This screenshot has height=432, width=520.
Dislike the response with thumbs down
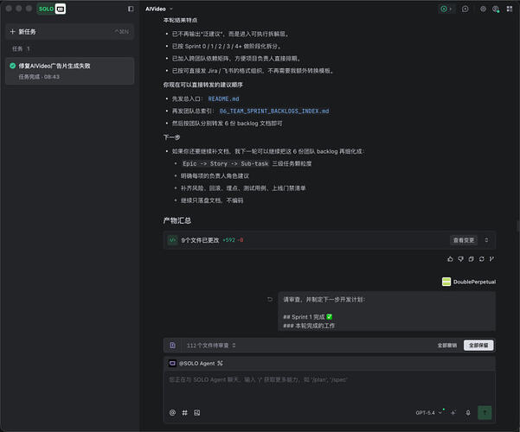coord(460,259)
